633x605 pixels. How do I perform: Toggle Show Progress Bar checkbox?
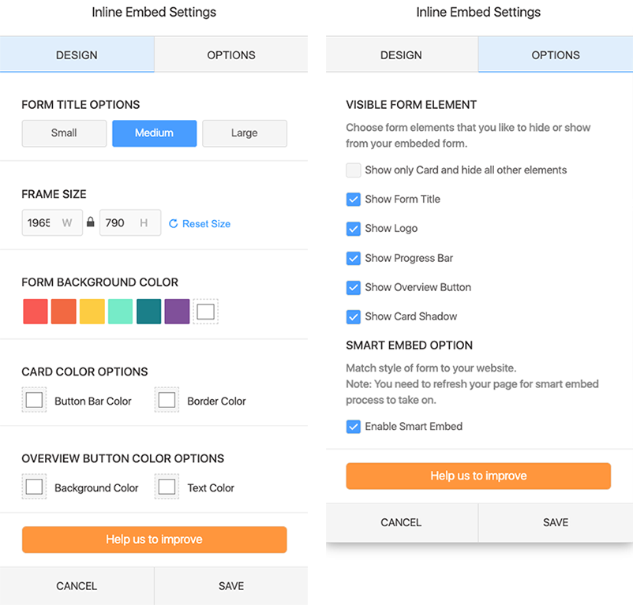click(x=354, y=258)
